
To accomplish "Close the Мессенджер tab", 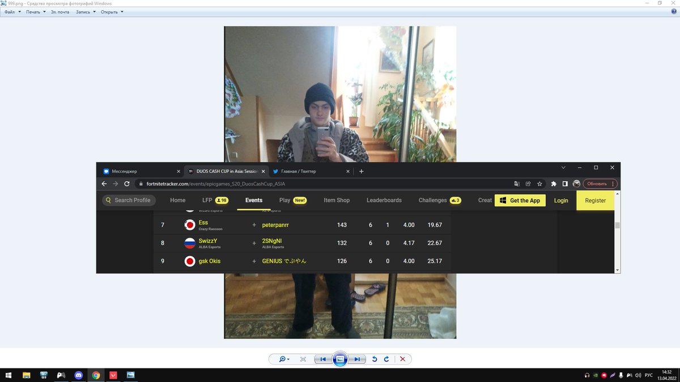I will [x=178, y=171].
